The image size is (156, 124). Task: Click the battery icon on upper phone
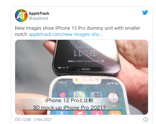point(60,68)
